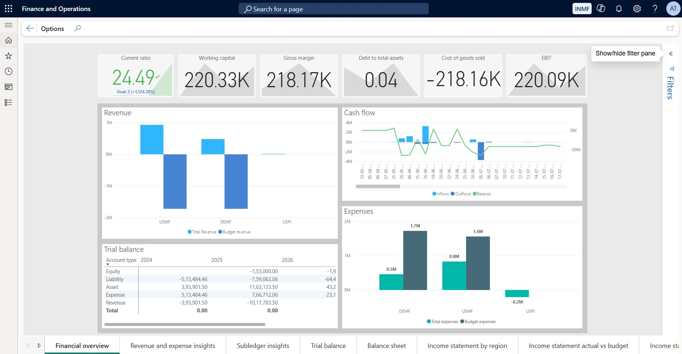Image resolution: width=682 pixels, height=354 pixels.
Task: Select the Current ratio KPI card
Action: pyautogui.click(x=136, y=75)
